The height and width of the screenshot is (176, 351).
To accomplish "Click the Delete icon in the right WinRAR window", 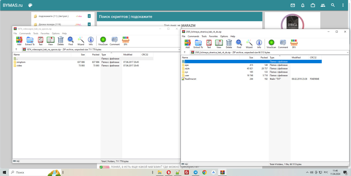I will [229, 44].
